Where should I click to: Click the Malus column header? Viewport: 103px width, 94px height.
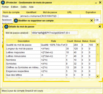tap(85, 41)
